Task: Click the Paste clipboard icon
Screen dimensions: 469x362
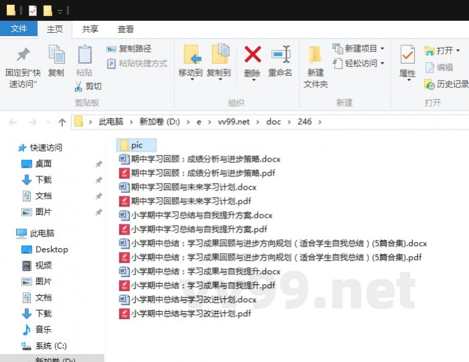Action: tap(84, 54)
